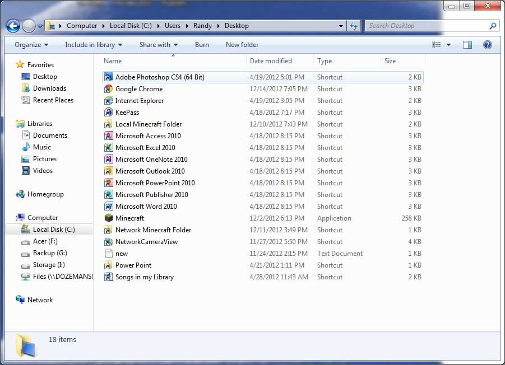The height and width of the screenshot is (365, 505).
Task: Select the 'new' text document icon
Action: pos(109,254)
